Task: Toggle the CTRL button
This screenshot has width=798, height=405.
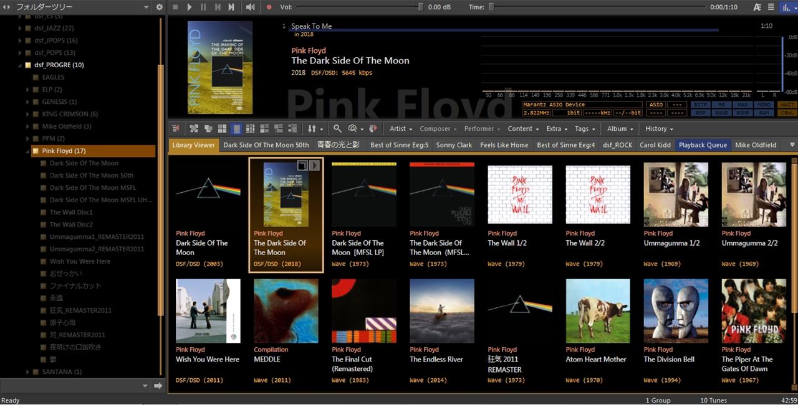Action: coord(787,113)
